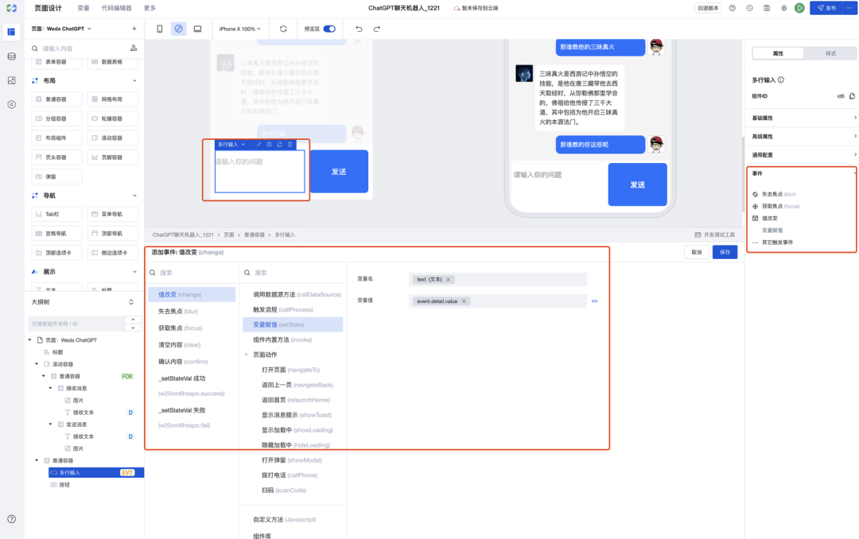Redo the last action
This screenshot has height=539, width=859.
tap(377, 29)
